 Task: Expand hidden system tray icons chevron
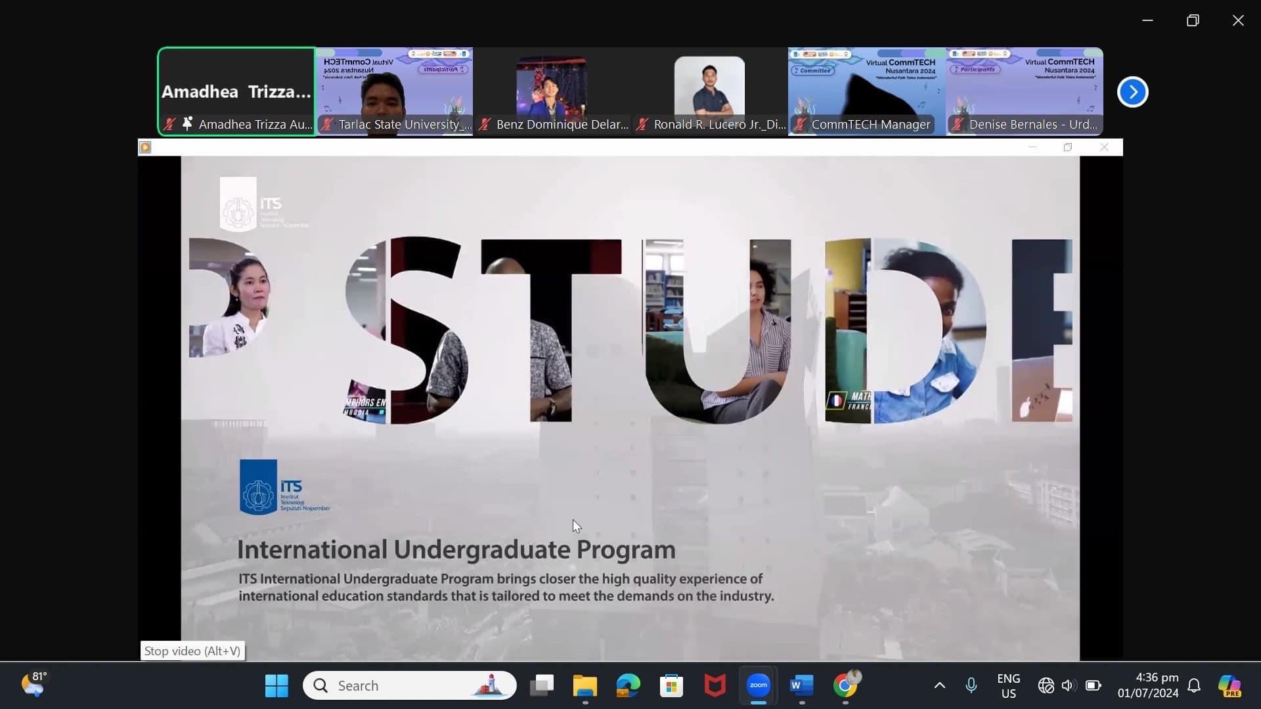(940, 685)
